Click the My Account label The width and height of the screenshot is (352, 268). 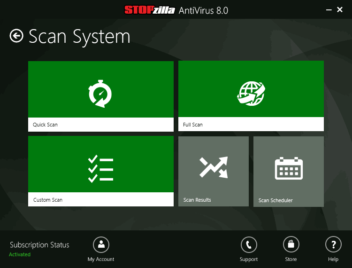tap(101, 259)
